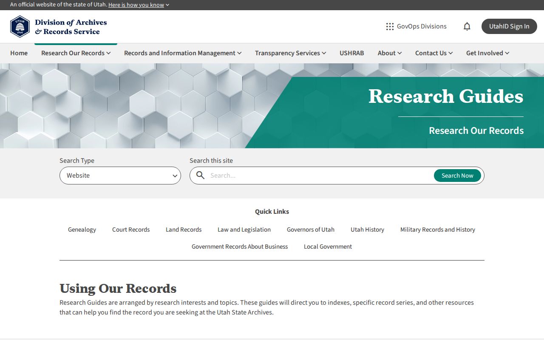Screen dimensions: 544x340
Task: Click the 'Research Guides' banner title
Action: point(446,96)
